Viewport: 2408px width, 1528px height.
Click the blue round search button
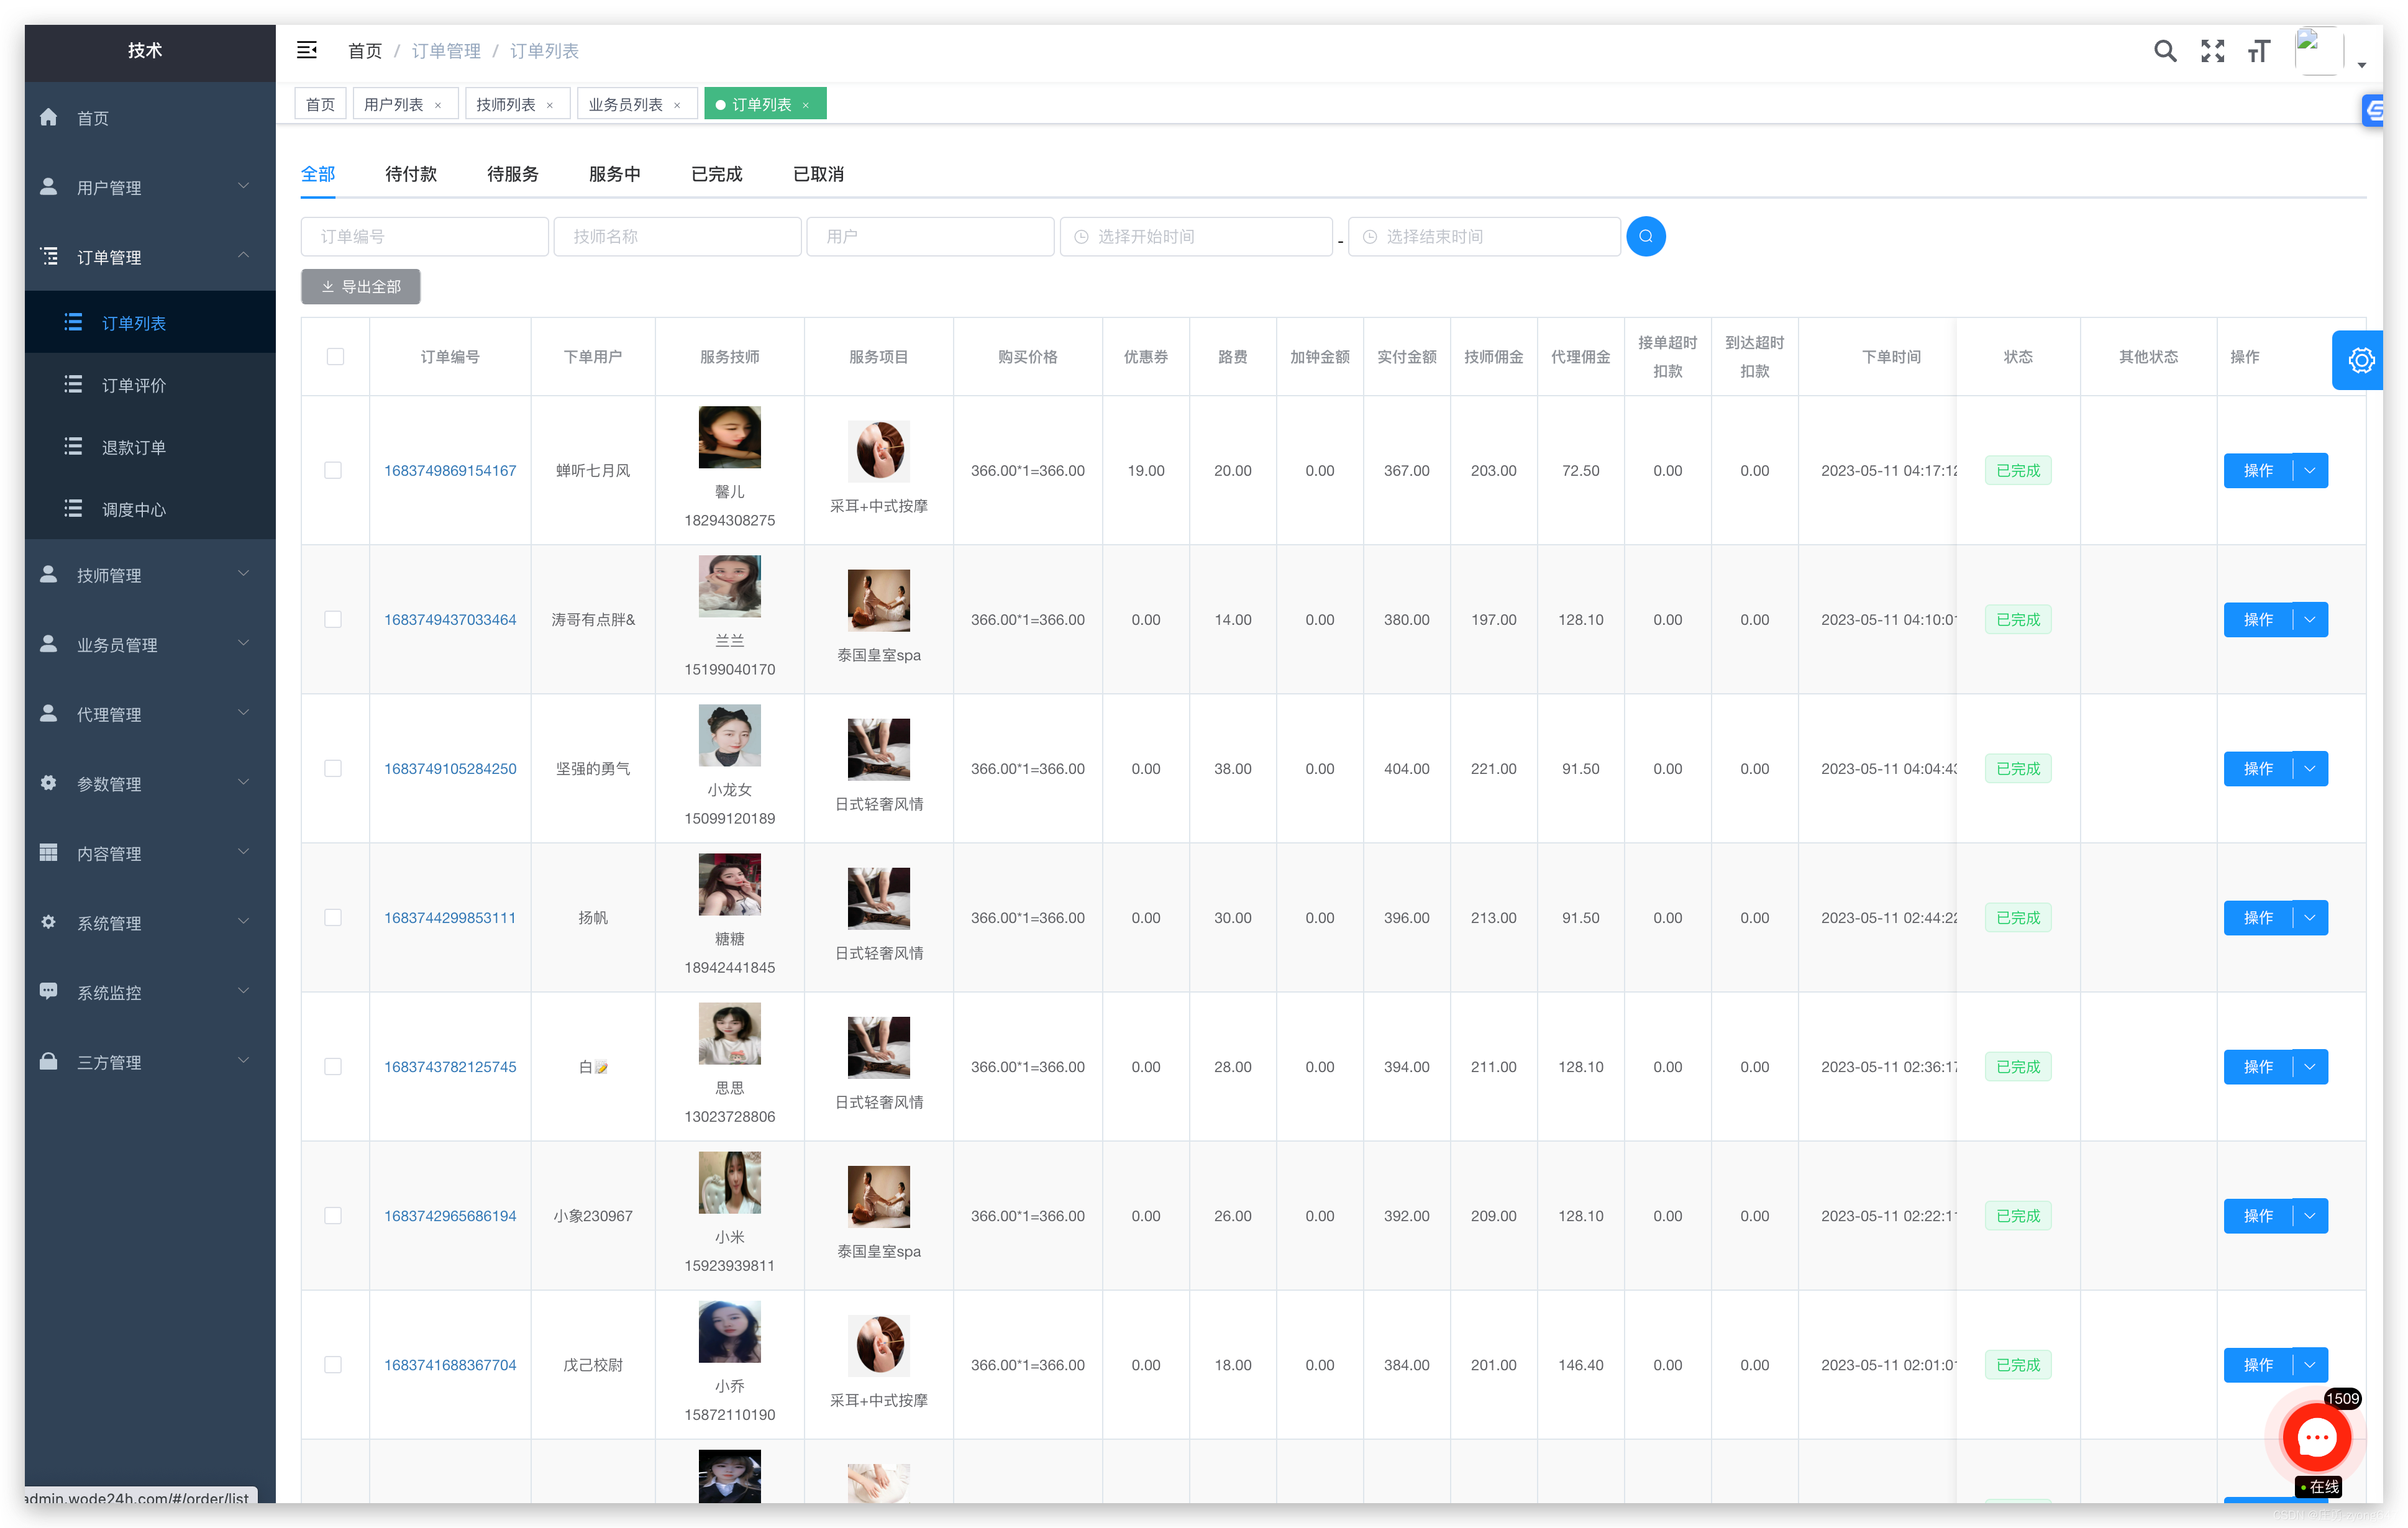[x=1645, y=237]
